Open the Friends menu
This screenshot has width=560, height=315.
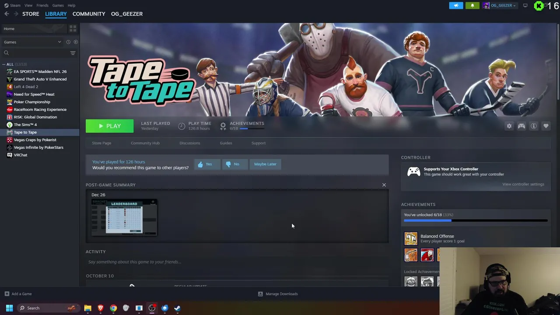click(x=42, y=5)
